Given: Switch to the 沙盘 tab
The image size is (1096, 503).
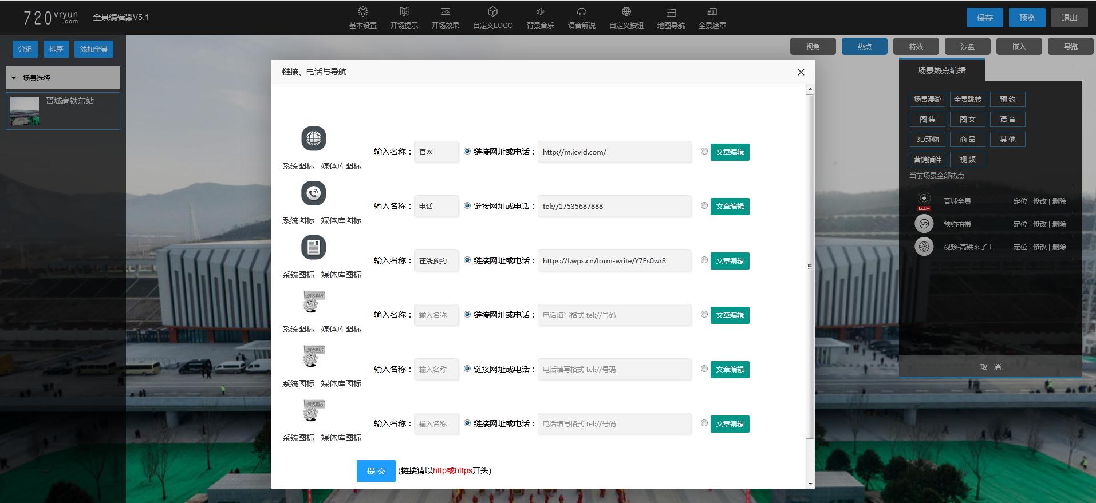Looking at the screenshot, I should [967, 46].
